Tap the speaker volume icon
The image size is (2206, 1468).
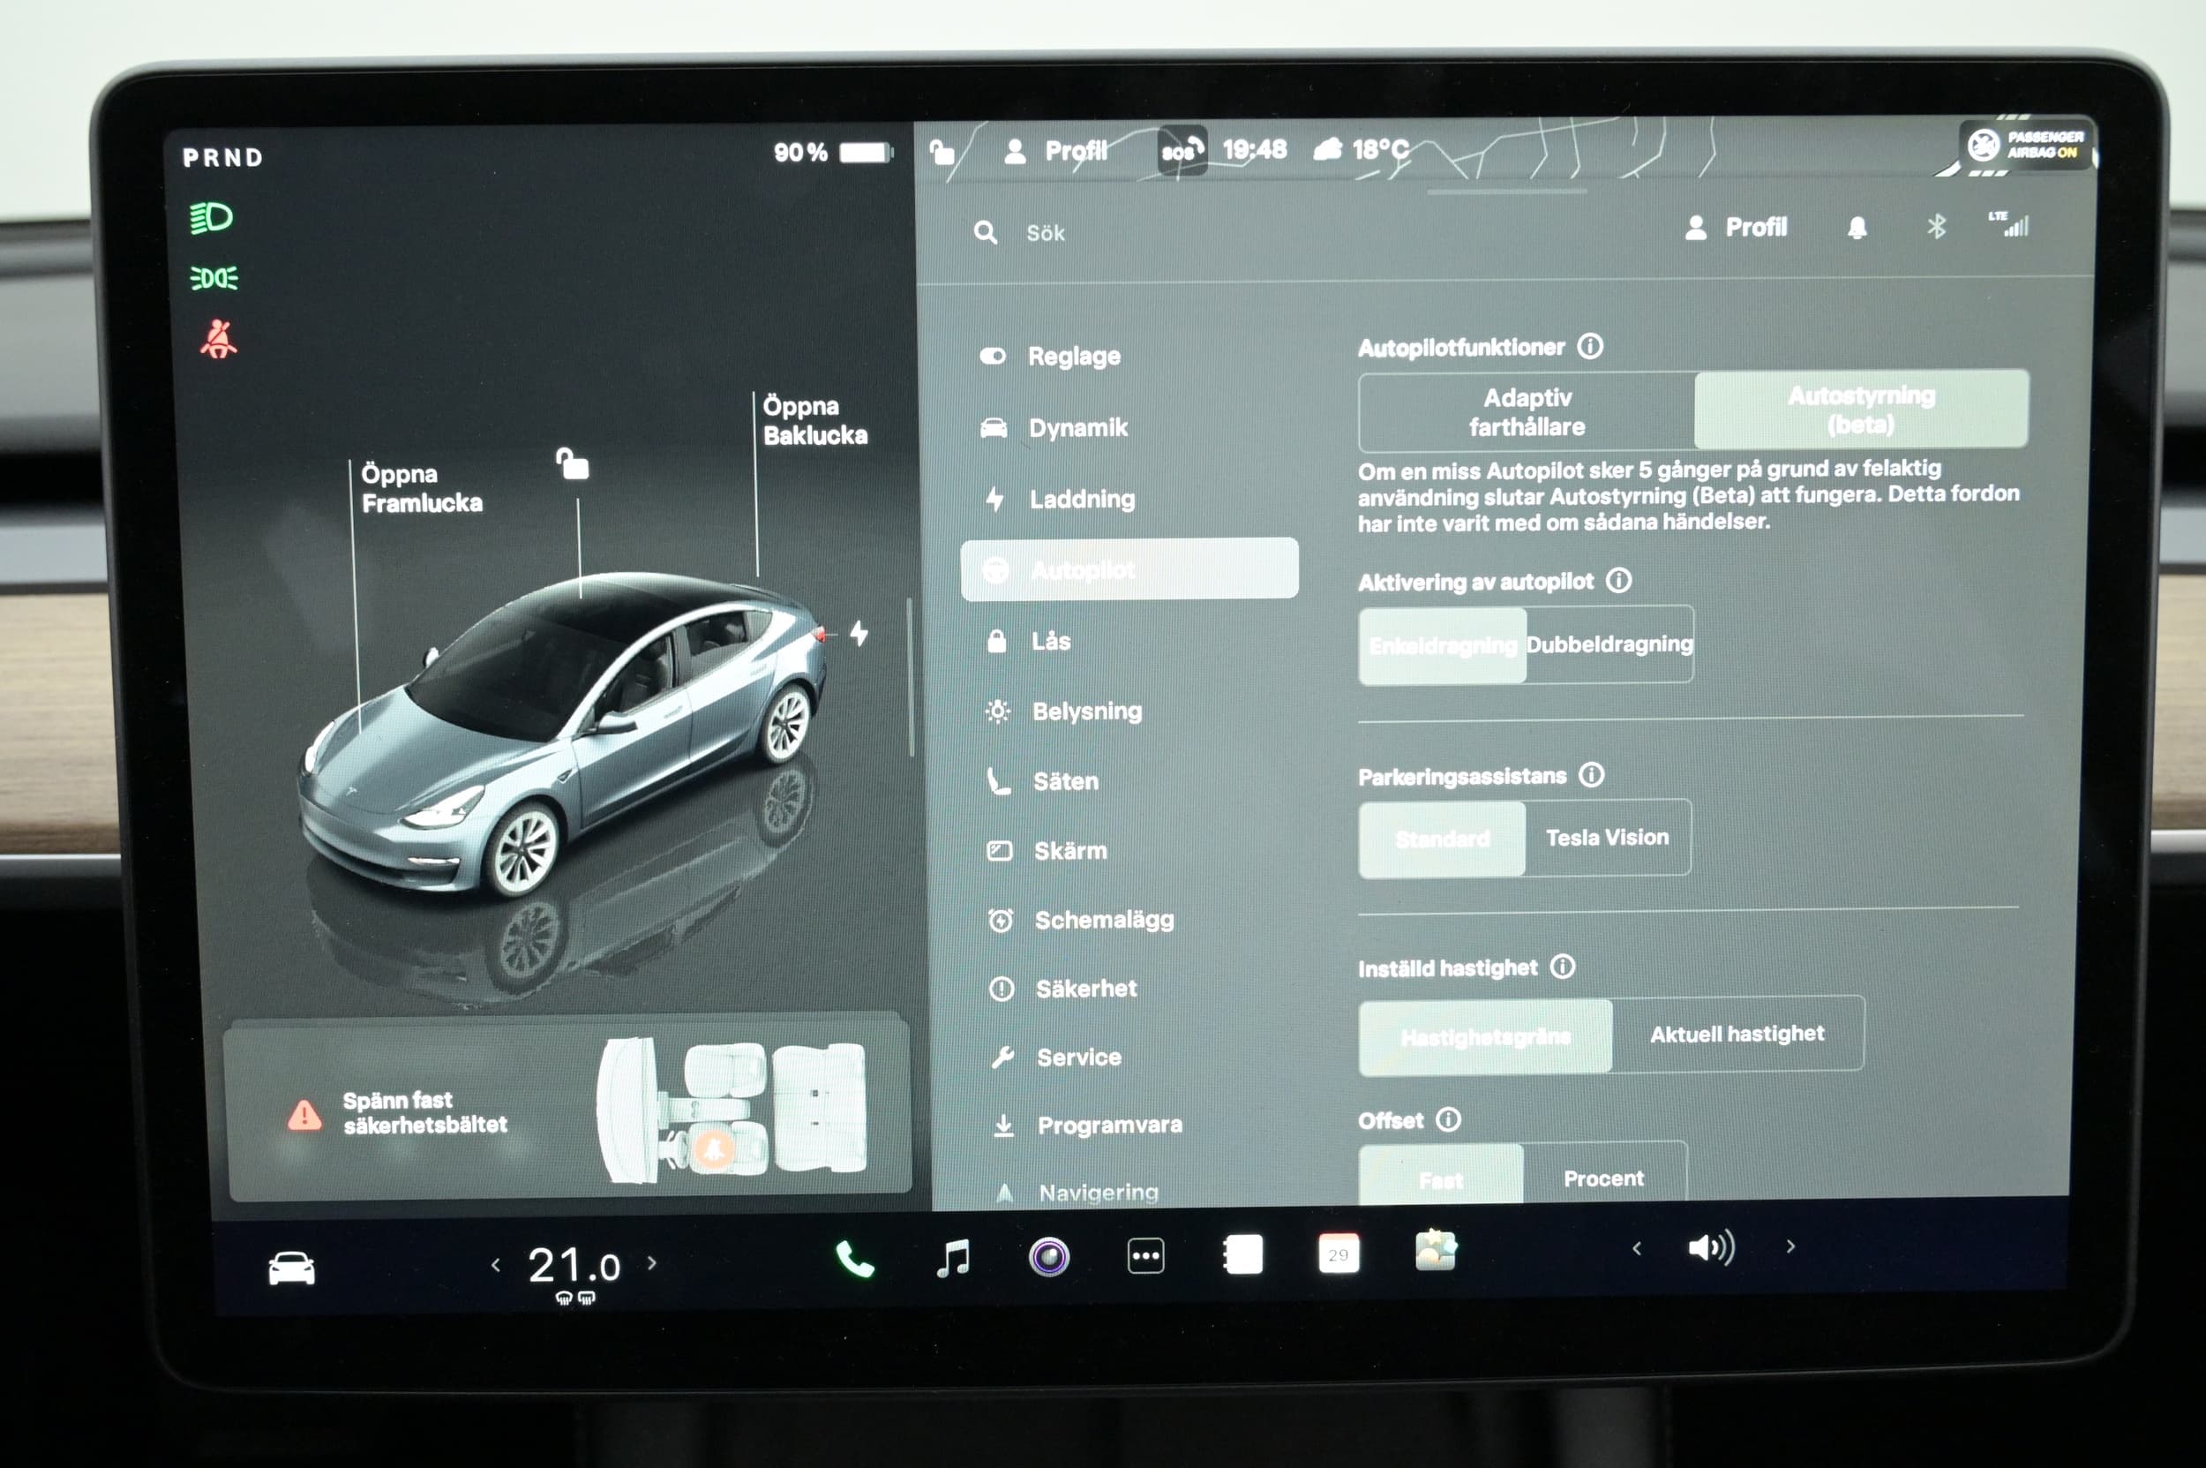pos(1711,1247)
